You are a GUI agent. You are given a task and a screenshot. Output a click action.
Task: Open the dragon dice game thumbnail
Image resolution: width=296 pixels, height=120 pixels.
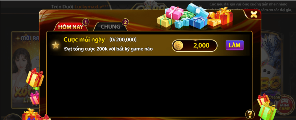(272, 64)
